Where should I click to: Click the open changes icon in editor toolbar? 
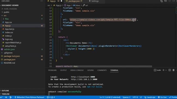tap(162, 1)
